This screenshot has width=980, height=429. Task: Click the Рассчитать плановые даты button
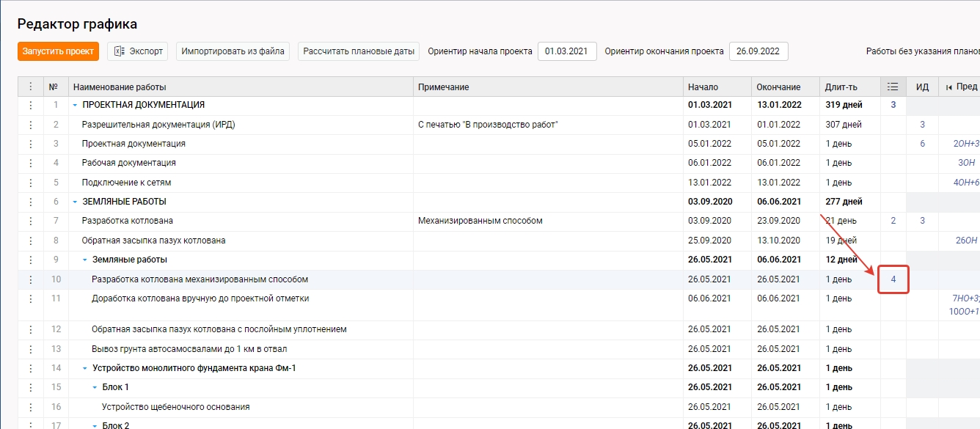359,51
